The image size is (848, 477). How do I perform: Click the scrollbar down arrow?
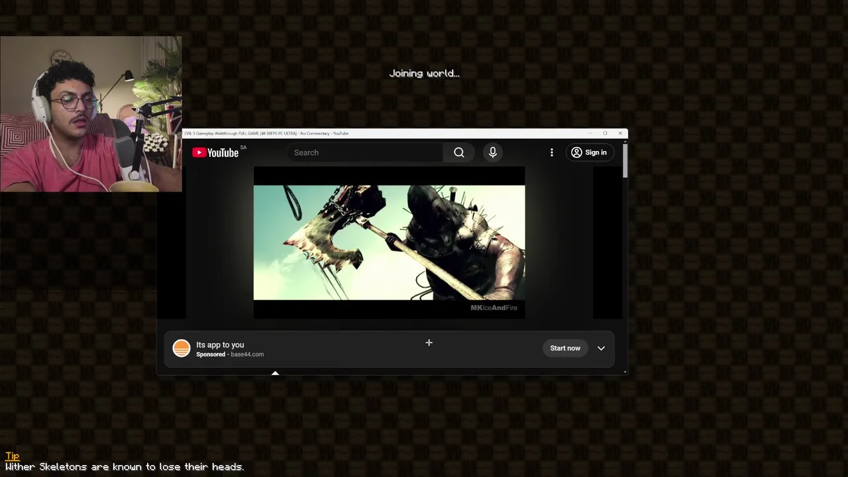point(624,372)
